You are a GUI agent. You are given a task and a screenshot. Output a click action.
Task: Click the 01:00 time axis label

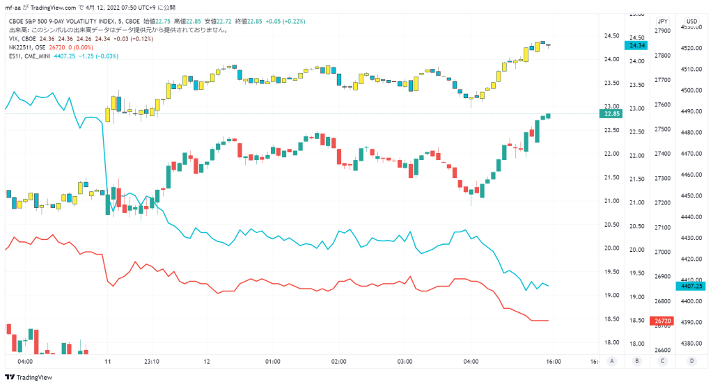coord(273,362)
